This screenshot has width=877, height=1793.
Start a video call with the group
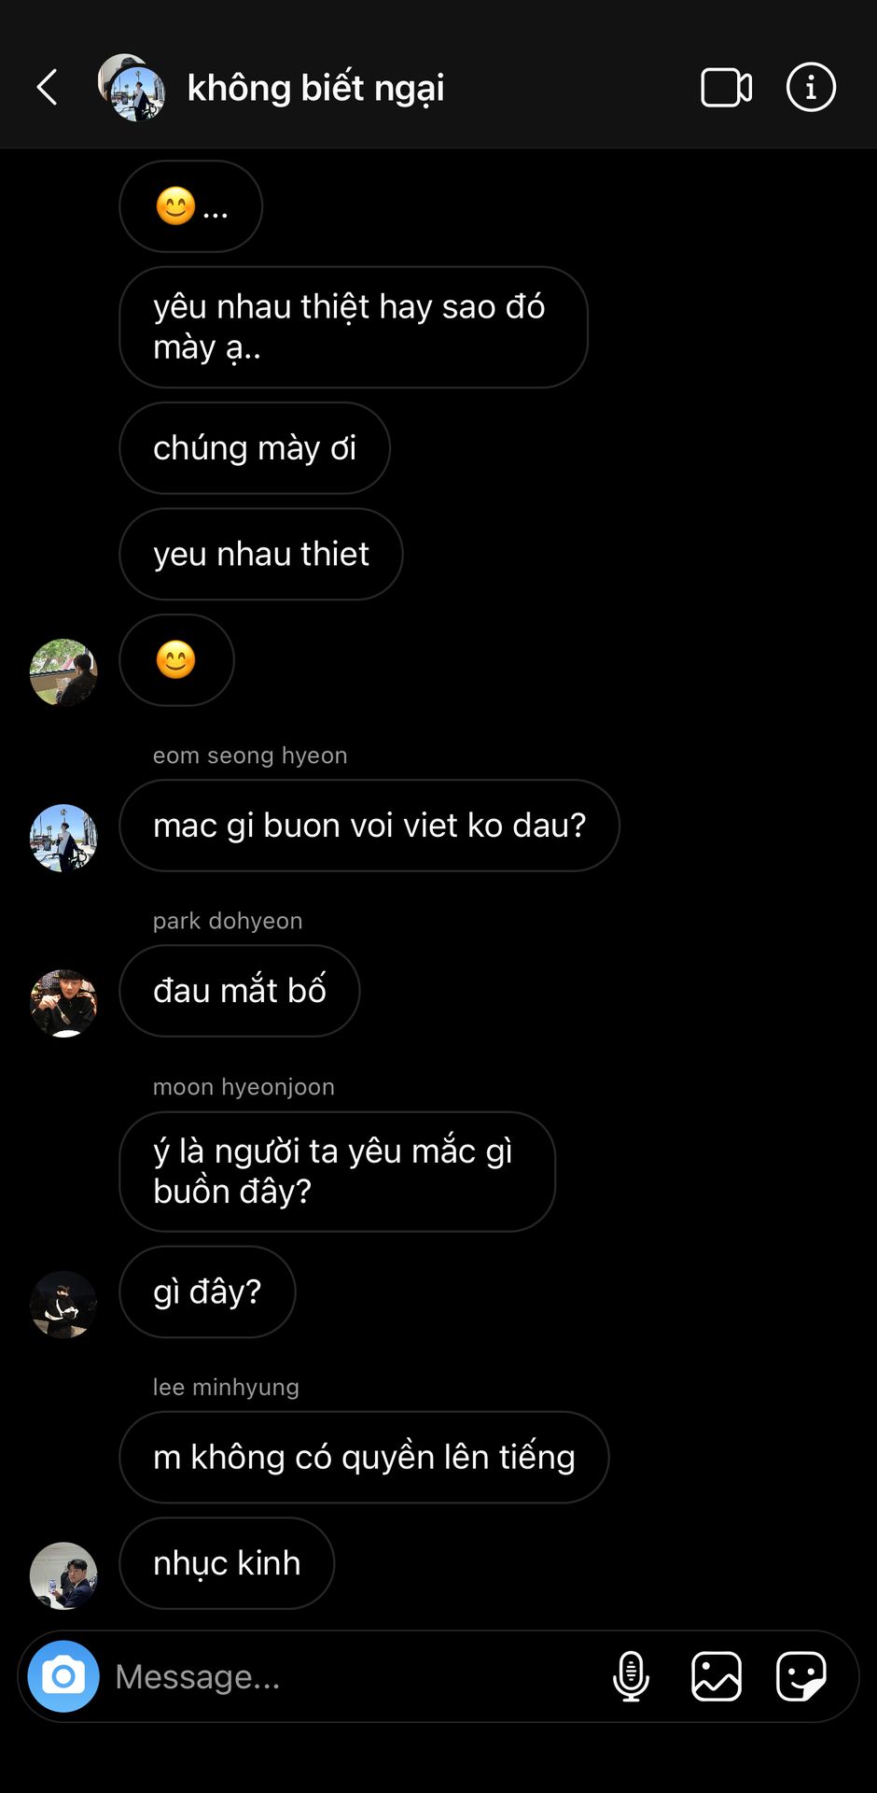[726, 88]
